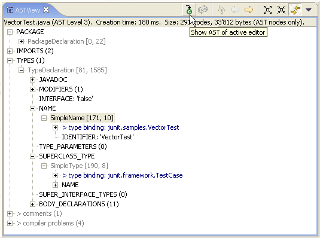Click the Show AST of active editor icon
The width and height of the screenshot is (320, 238).
tap(189, 10)
